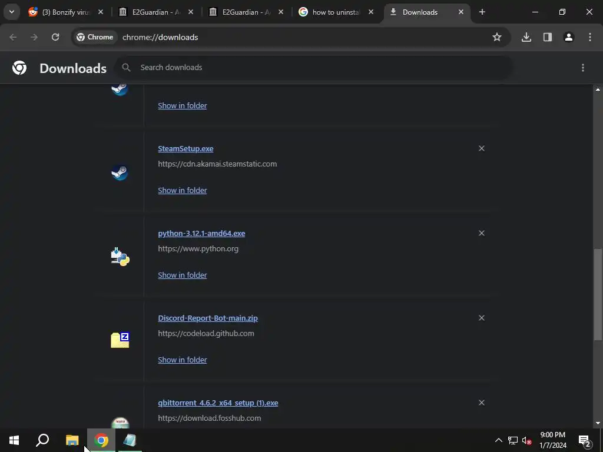
Task: Switch to the 'how to uninstal' Google tab
Action: click(x=336, y=12)
